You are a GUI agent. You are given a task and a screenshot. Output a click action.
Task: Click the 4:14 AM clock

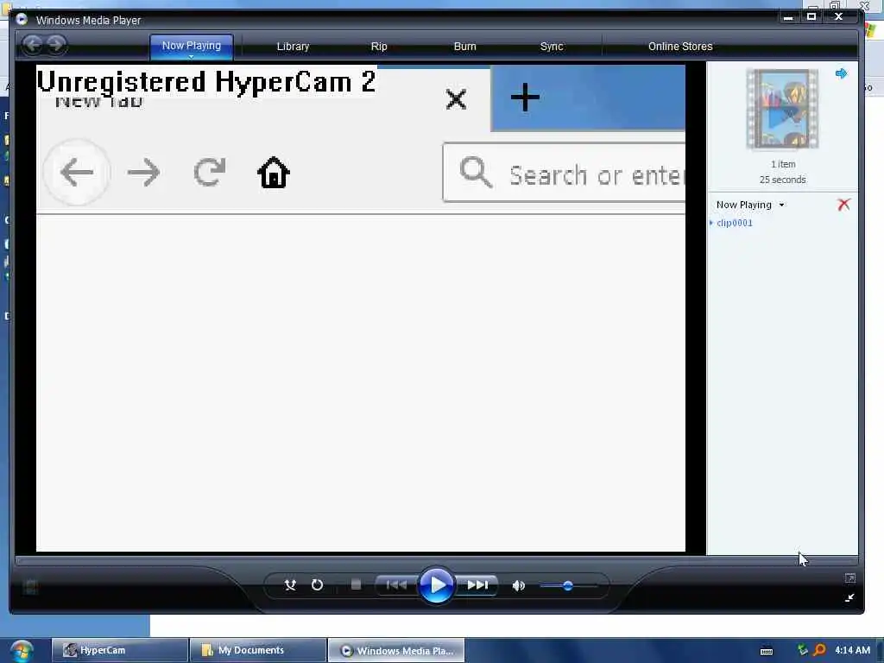point(852,650)
